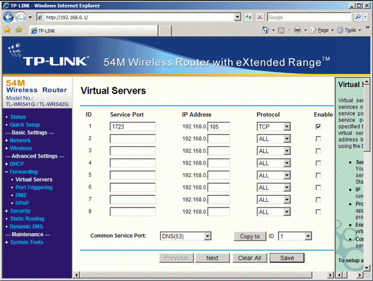The image size is (373, 281).
Task: Open the Copy to ID dropdown
Action: click(x=295, y=236)
